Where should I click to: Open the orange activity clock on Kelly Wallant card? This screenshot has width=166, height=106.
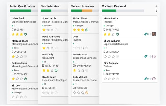pos(87,92)
